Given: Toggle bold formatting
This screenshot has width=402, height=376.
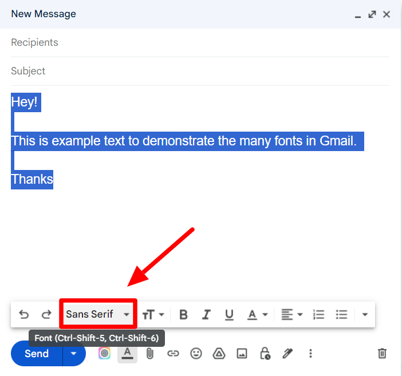Looking at the screenshot, I should tap(183, 315).
